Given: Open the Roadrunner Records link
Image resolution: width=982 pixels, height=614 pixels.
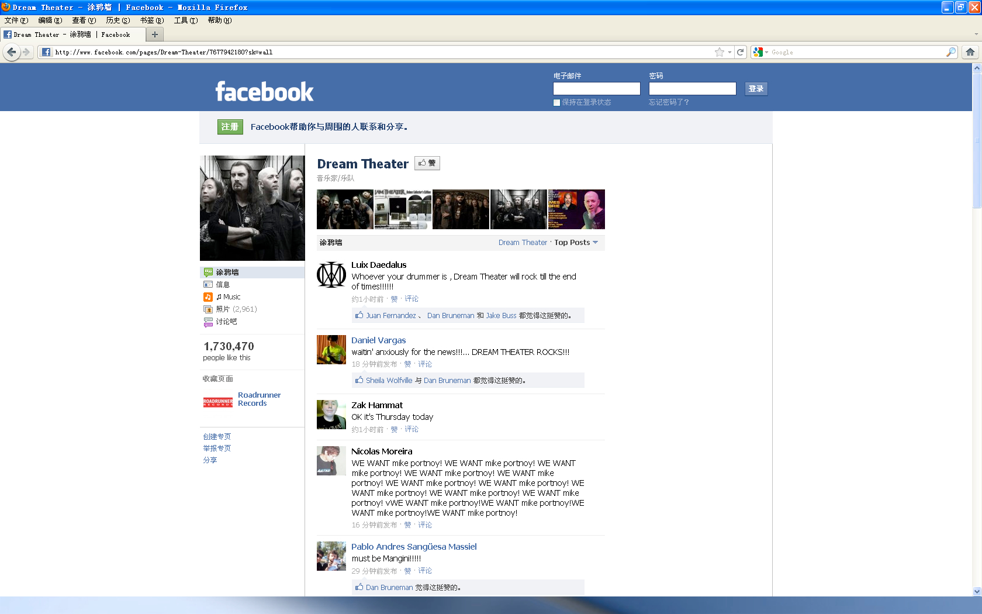Looking at the screenshot, I should 259,399.
